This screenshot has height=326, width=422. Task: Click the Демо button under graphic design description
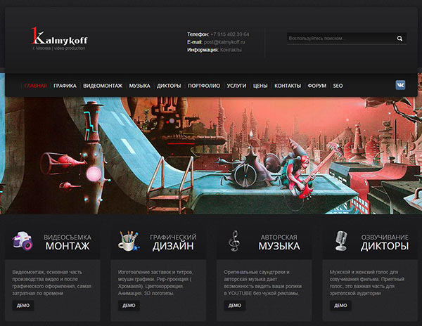[x=129, y=306]
